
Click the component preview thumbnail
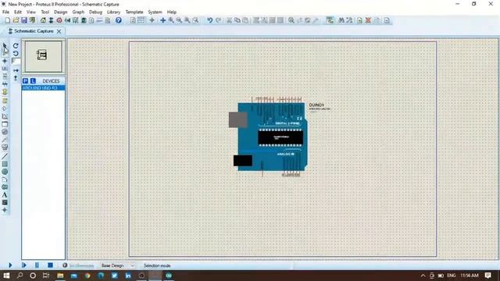[x=44, y=56]
